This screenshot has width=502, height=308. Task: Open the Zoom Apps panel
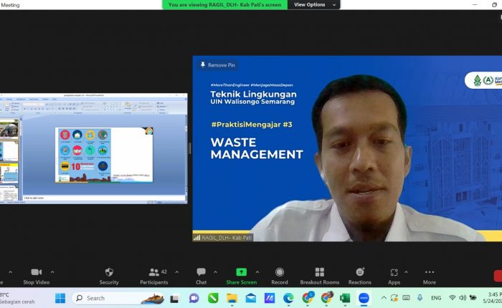pos(394,272)
